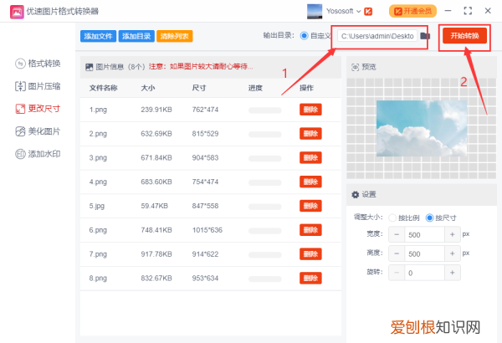Select the 3.png file name

(98, 157)
